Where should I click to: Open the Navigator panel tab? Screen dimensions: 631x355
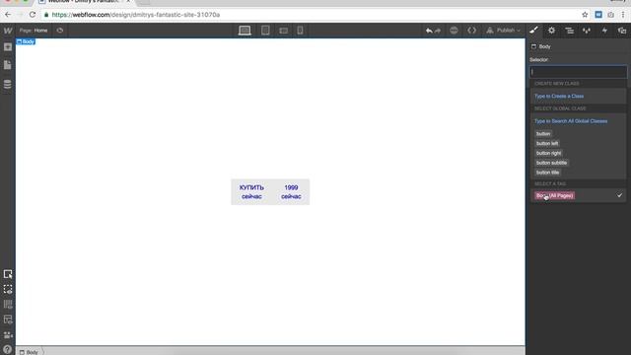[570, 31]
